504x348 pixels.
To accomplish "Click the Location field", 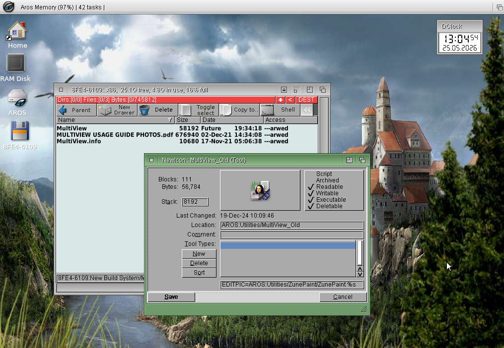I will point(292,225).
